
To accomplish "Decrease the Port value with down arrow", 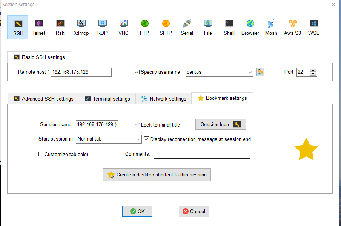I will click(x=313, y=74).
